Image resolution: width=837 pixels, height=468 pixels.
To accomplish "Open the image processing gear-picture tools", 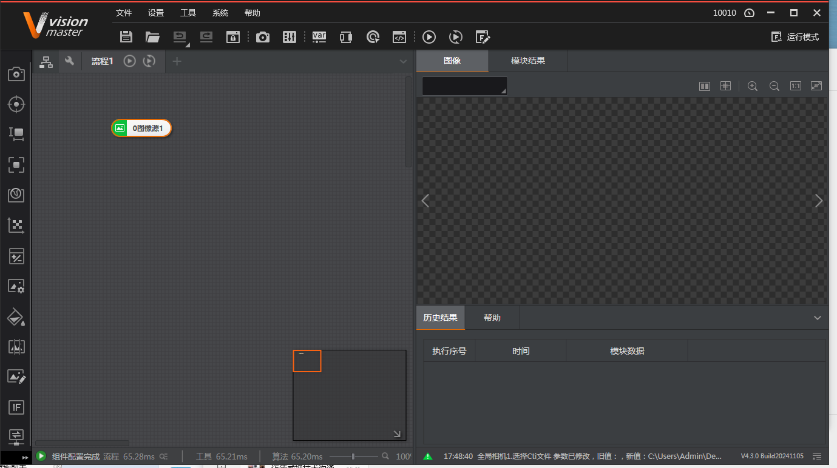I will [16, 286].
